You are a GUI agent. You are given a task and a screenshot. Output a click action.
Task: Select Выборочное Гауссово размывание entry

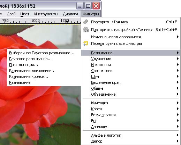click(x=42, y=53)
